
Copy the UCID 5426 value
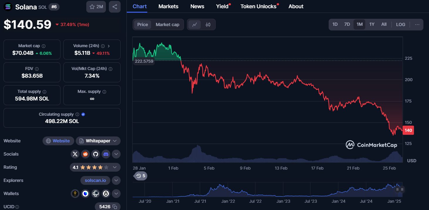[x=115, y=207]
